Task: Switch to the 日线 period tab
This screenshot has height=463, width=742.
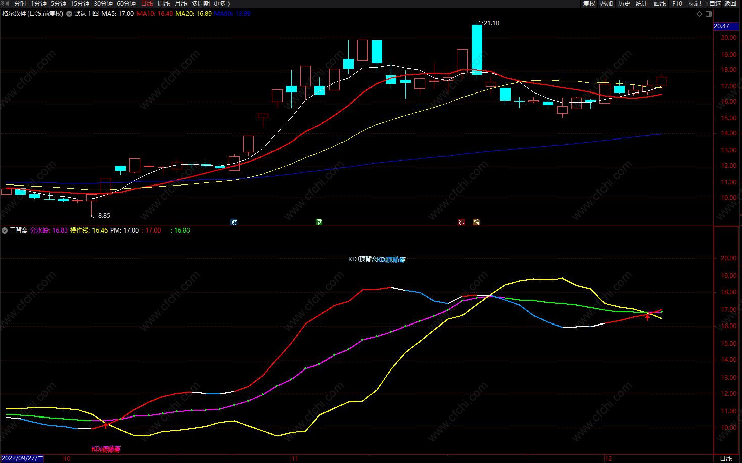Action: (x=147, y=4)
